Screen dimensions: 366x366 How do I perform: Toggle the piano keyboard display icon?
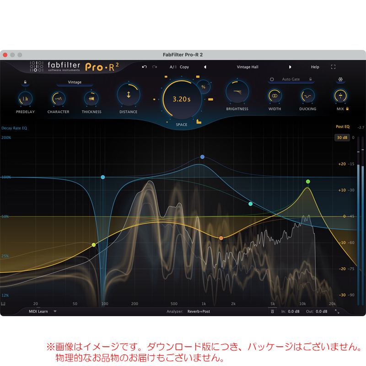[x=3, y=304]
